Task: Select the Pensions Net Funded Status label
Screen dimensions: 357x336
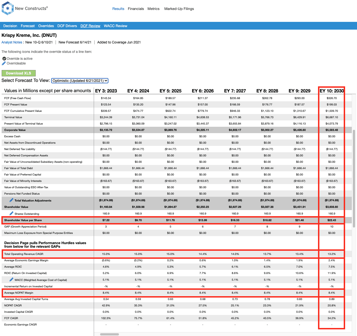Action: click(x=22, y=194)
